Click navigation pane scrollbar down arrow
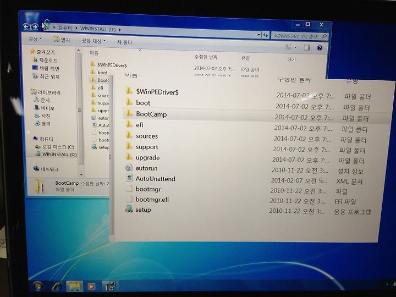Image resolution: width=396 pixels, height=297 pixels. point(81,174)
